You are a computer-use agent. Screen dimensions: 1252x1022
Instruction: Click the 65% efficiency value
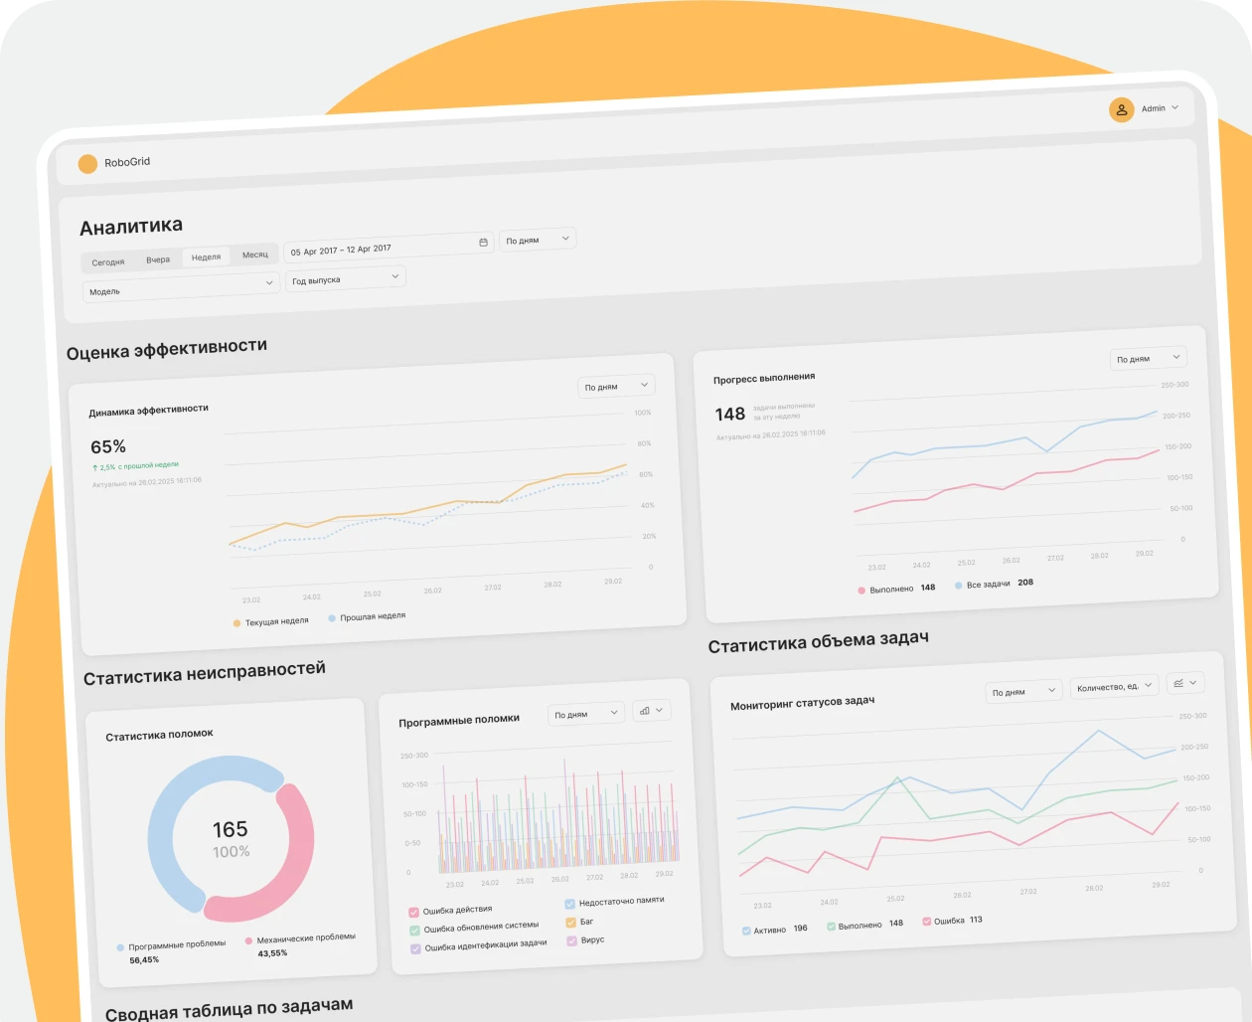[108, 447]
